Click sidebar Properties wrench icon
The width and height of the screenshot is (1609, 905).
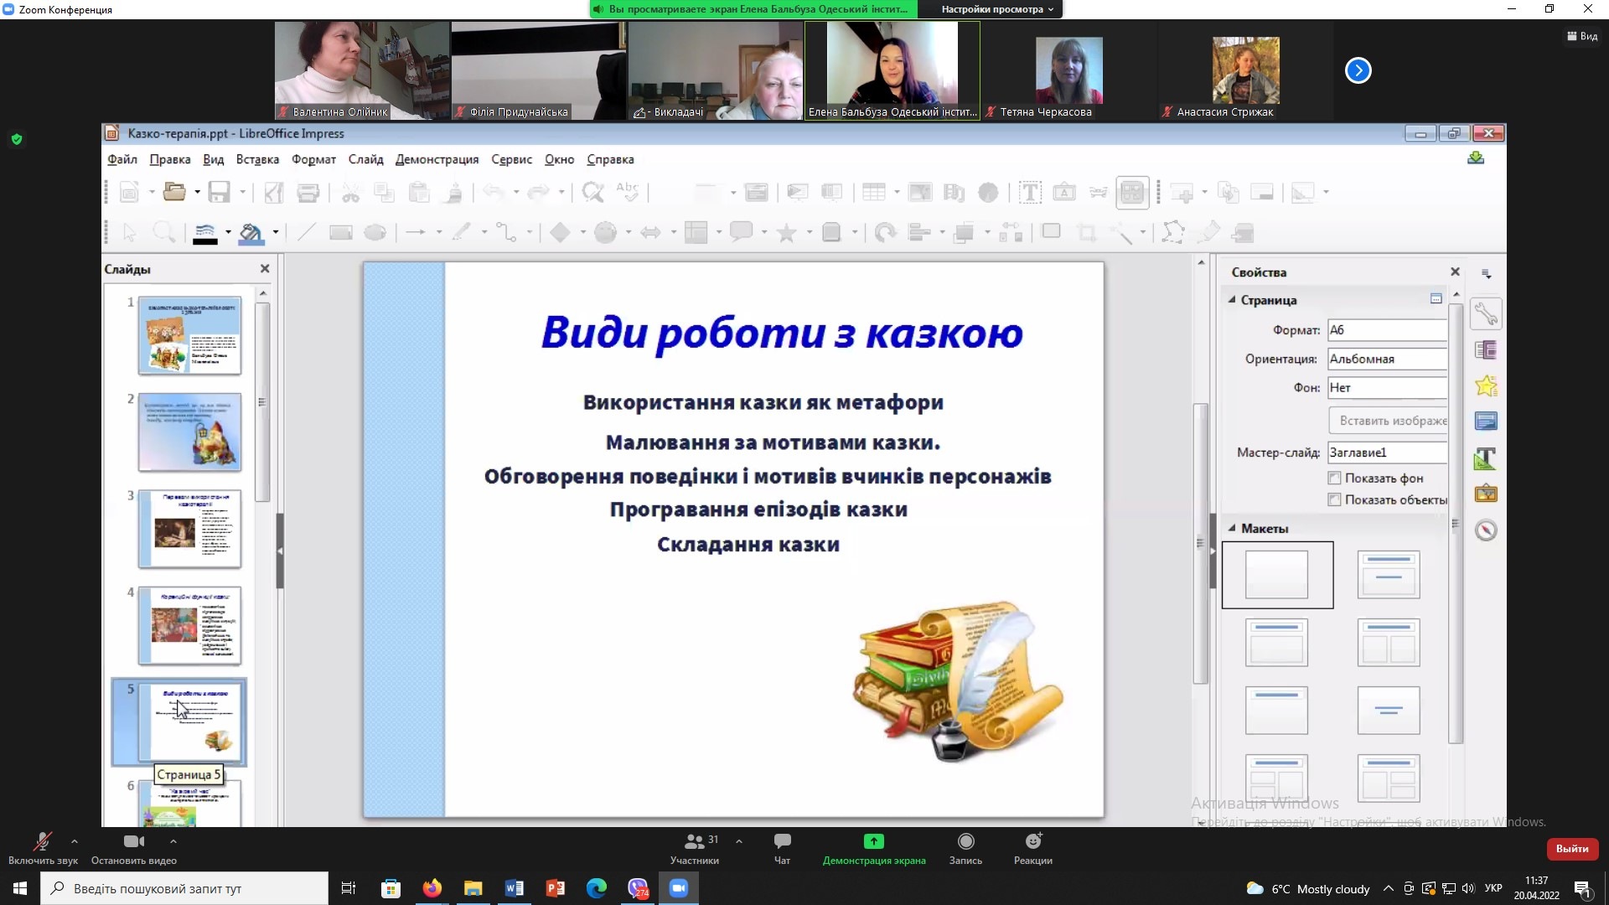(x=1486, y=314)
